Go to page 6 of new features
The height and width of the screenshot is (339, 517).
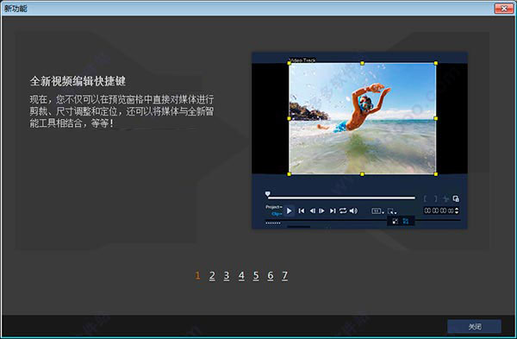point(271,276)
